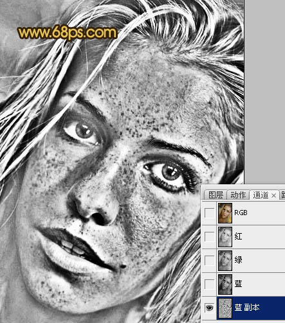Viewport: 285px width, 323px height.
Task: Select the 红 channel name
Action: click(238, 236)
